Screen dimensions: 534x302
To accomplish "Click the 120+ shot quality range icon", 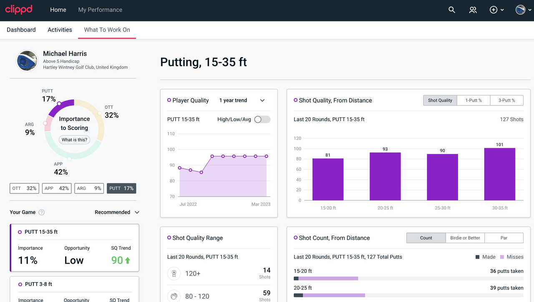I will (174, 274).
